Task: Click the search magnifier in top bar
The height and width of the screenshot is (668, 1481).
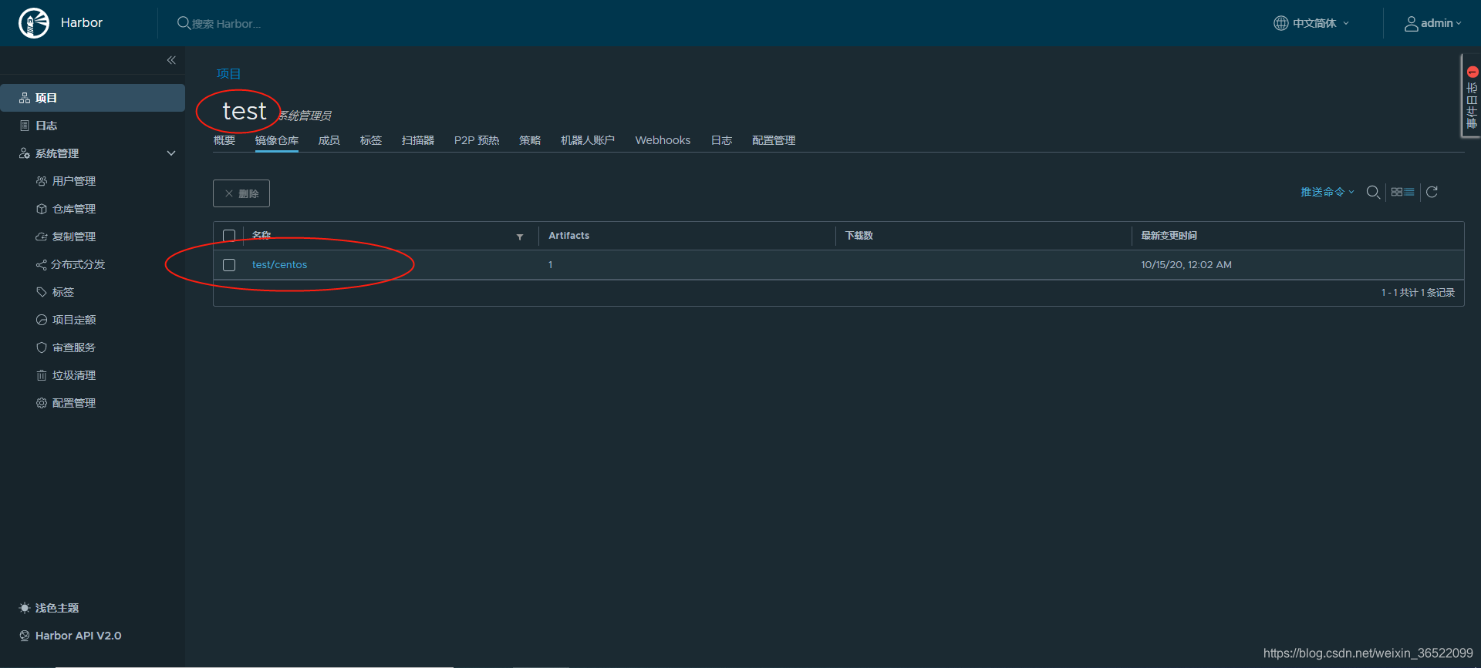Action: point(184,23)
